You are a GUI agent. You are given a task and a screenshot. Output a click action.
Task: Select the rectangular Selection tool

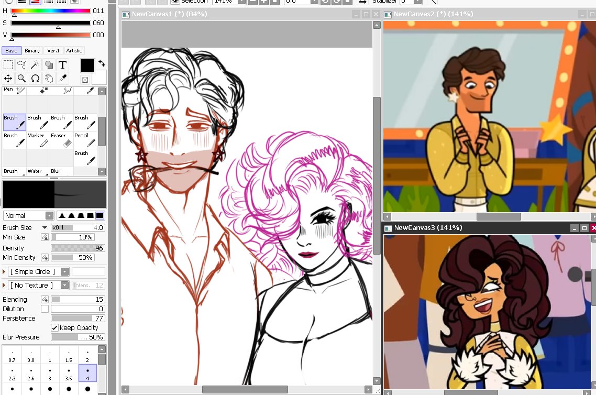coord(8,64)
